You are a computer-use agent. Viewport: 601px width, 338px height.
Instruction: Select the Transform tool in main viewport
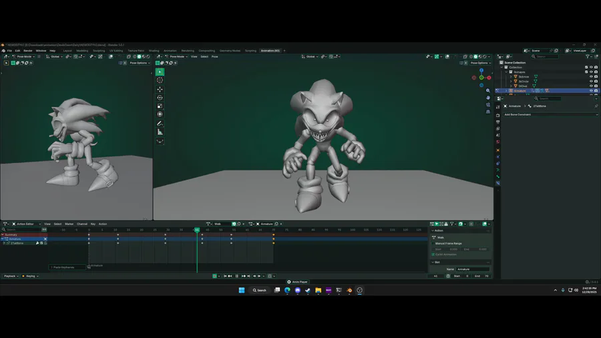[160, 114]
